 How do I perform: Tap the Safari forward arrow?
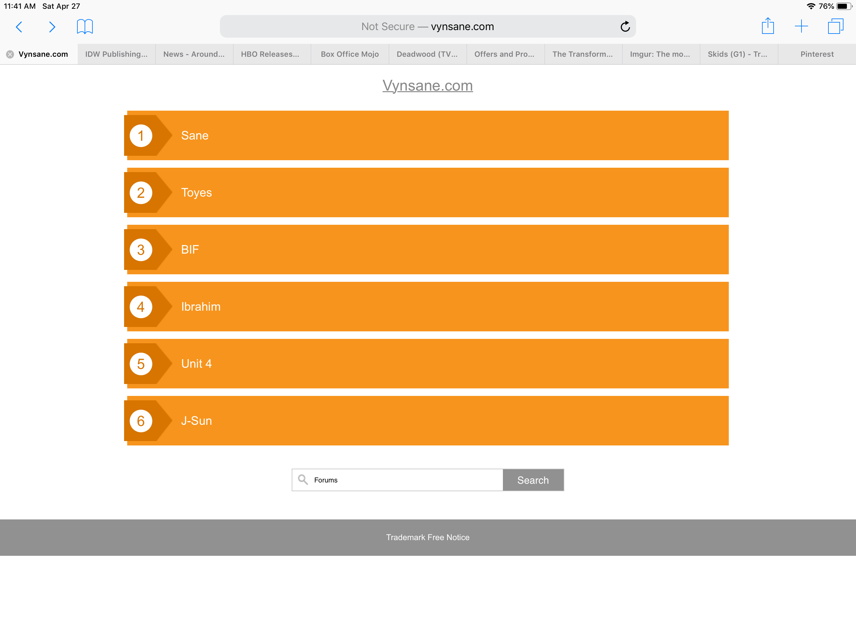[x=52, y=27]
